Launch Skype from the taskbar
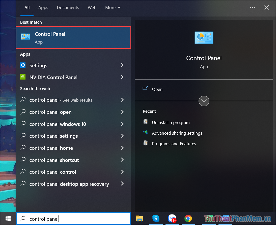Screen dimensions: 276x225 tap(156, 218)
